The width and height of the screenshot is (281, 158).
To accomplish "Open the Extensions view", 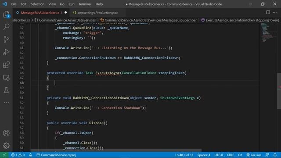I will coord(6,65).
